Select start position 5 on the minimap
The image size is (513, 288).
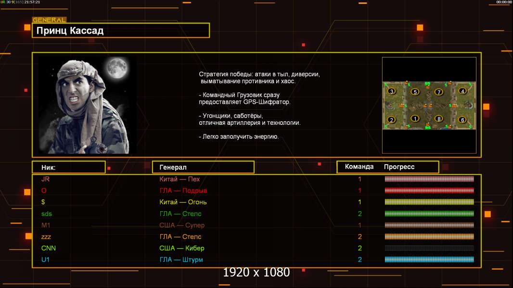[415, 92]
